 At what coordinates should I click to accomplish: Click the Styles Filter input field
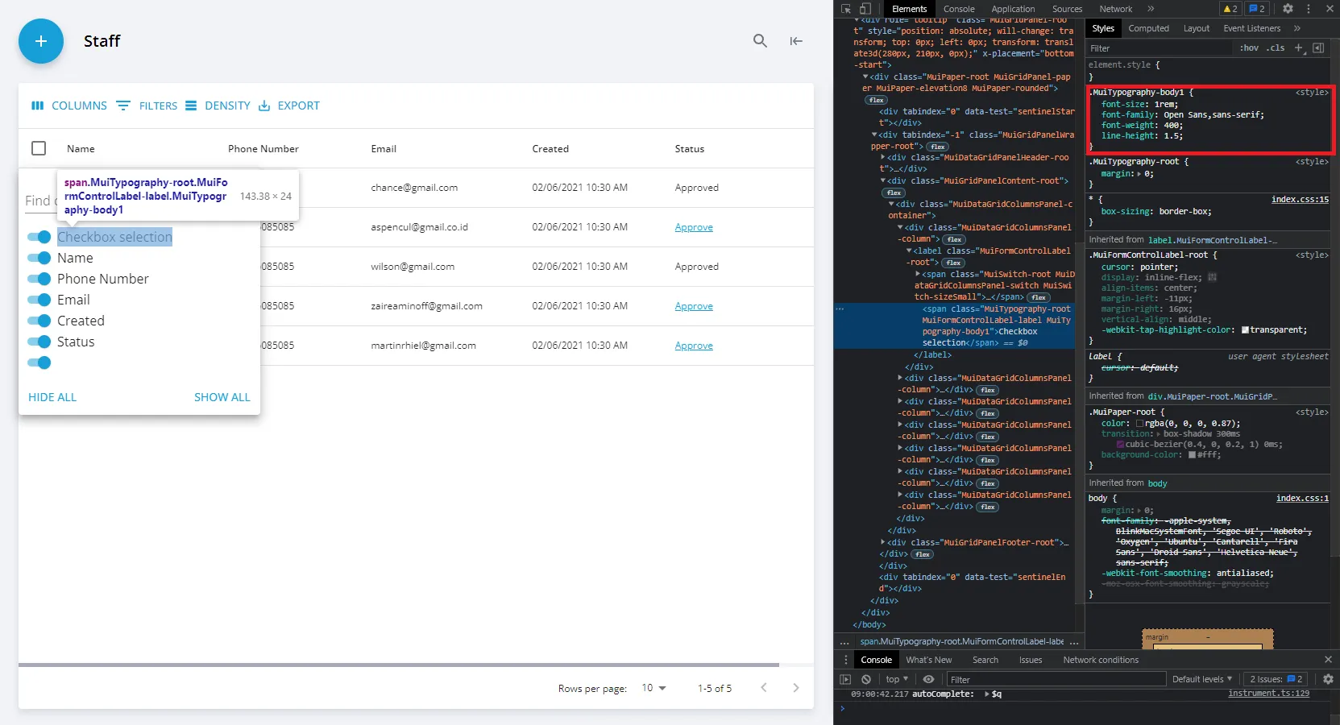(1159, 48)
